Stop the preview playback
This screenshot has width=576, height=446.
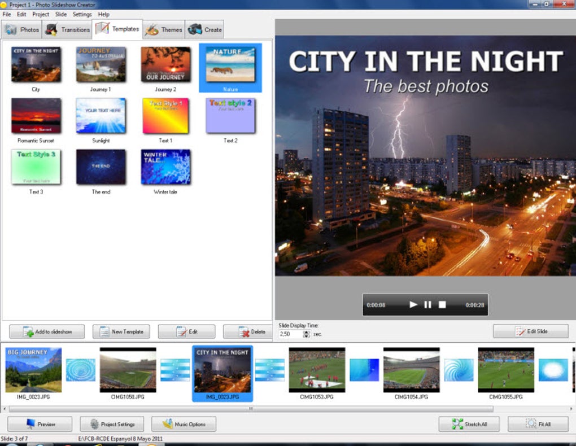tap(442, 304)
